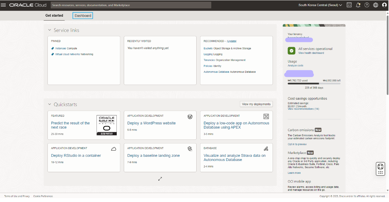Click the New badge beside Marketplace
Screen dimensions: 389x202
(x=310, y=153)
